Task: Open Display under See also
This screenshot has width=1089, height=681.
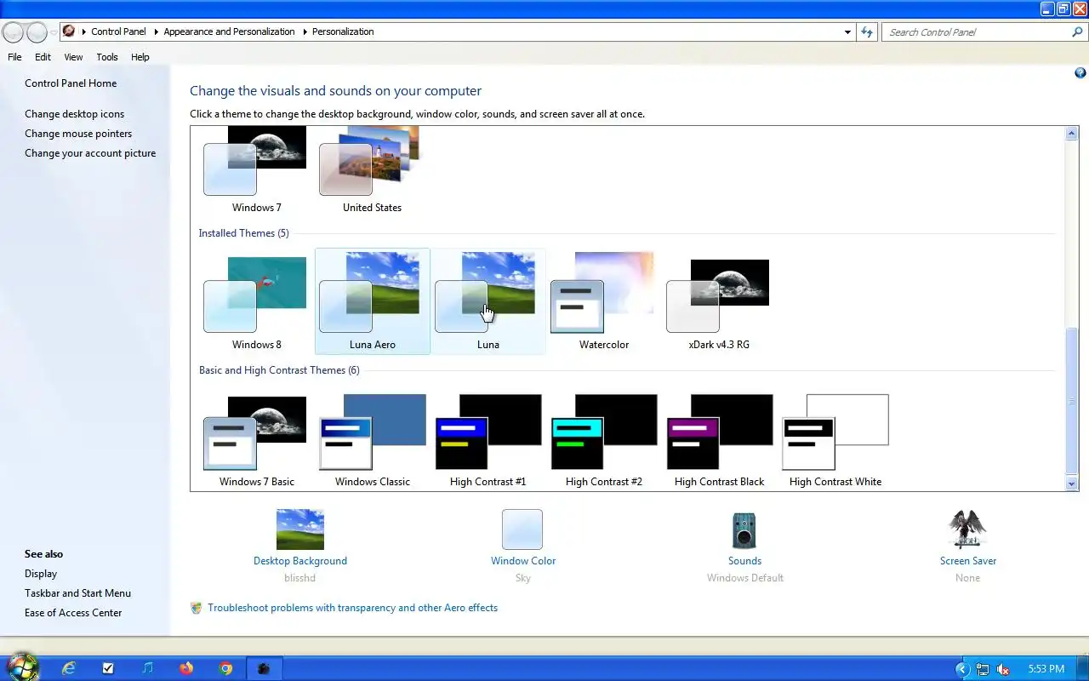Action: tap(41, 574)
